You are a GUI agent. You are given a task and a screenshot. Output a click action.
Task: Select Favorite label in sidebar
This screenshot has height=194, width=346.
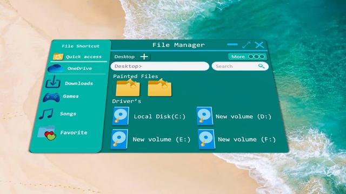click(x=74, y=133)
